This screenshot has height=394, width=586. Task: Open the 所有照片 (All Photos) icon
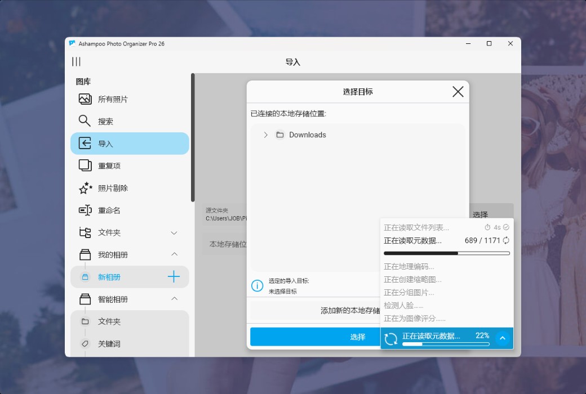86,98
